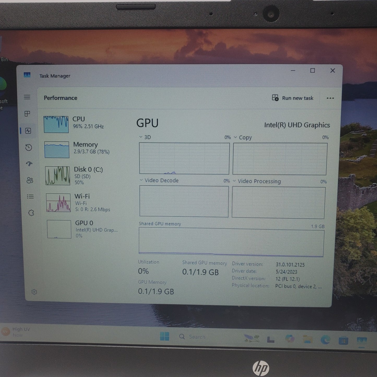Open the Copy engine dropdown
377x377 pixels.
(235, 137)
